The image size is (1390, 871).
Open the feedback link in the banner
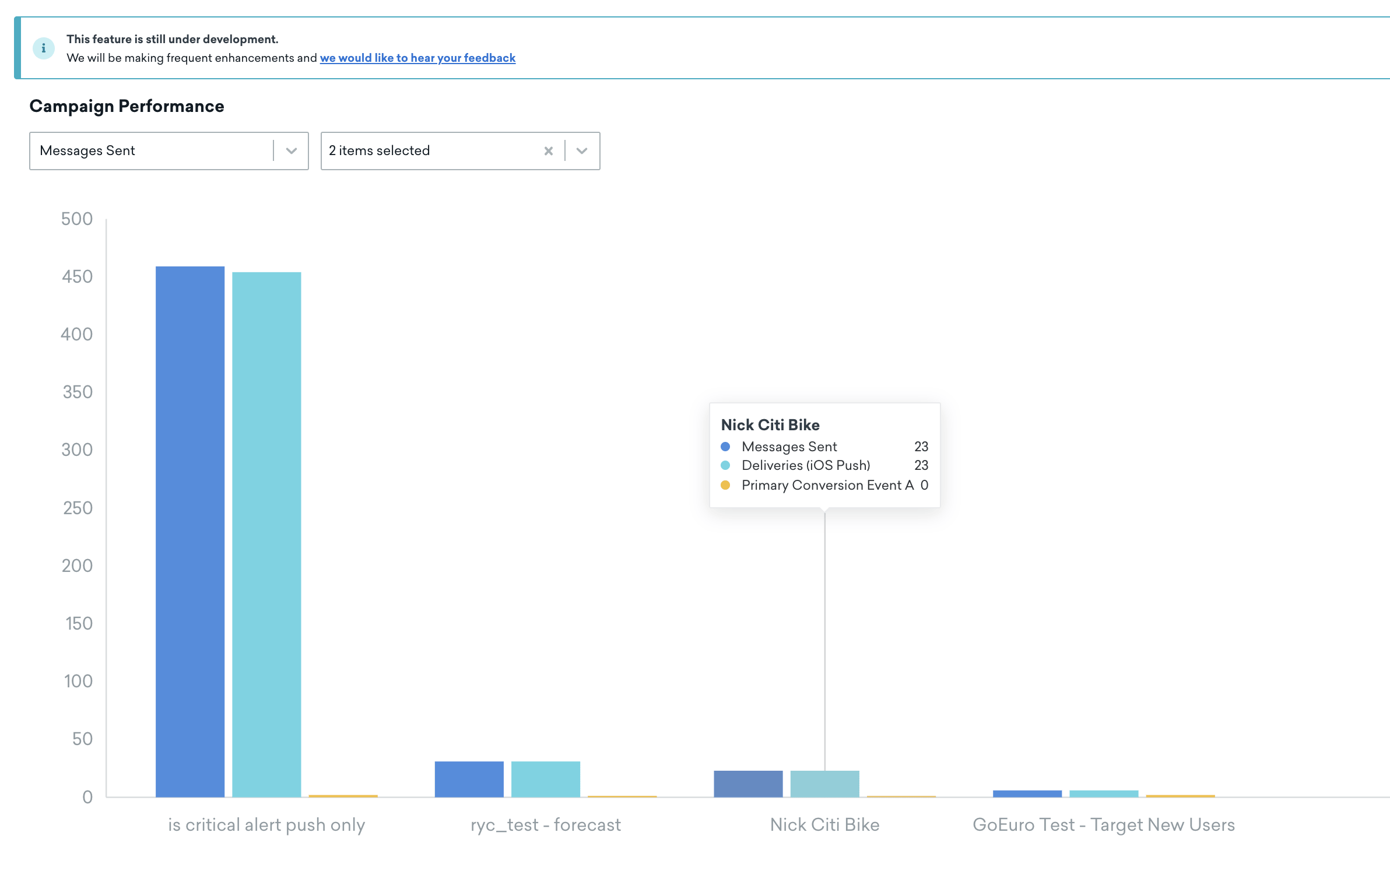pyautogui.click(x=417, y=58)
